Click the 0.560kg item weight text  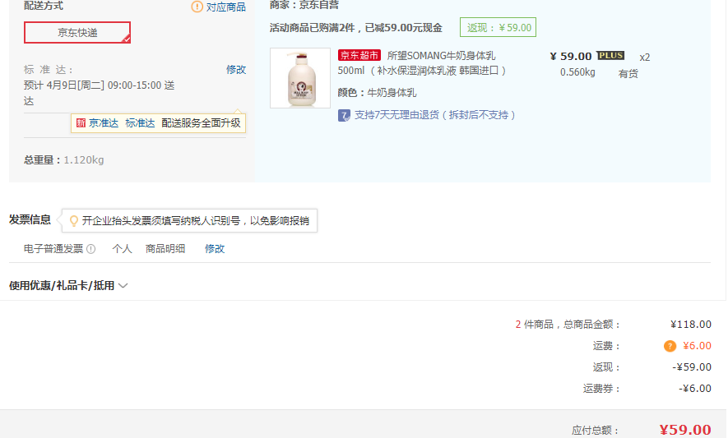(577, 72)
